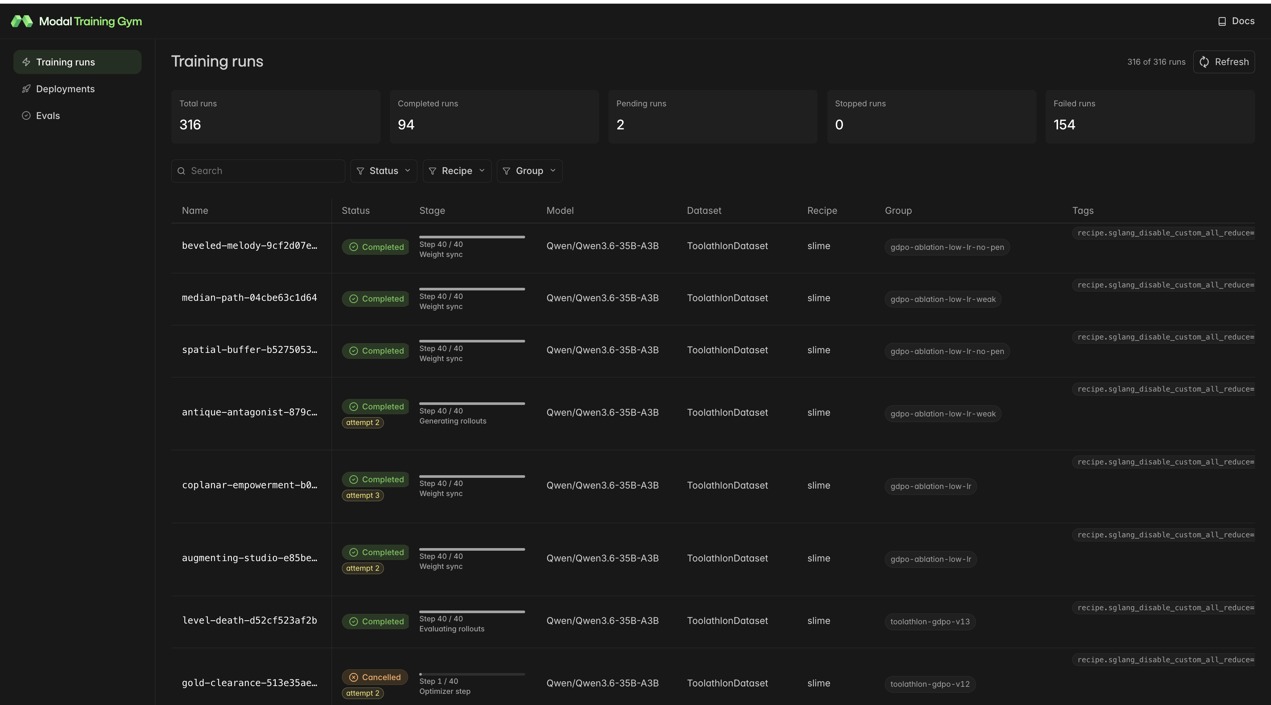Click the Recipe filter funnel icon

pos(432,171)
